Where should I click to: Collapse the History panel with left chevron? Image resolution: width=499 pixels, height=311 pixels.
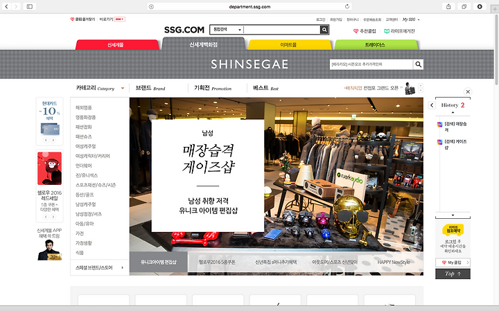pos(432,105)
